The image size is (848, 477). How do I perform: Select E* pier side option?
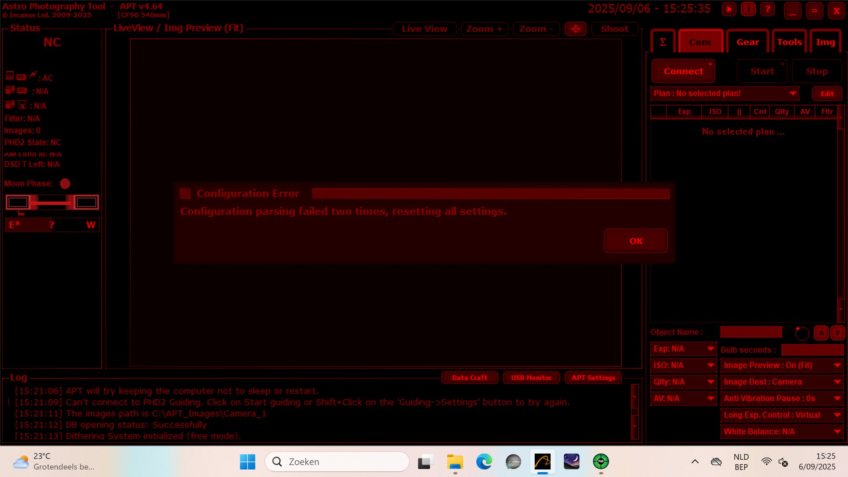pyautogui.click(x=15, y=225)
